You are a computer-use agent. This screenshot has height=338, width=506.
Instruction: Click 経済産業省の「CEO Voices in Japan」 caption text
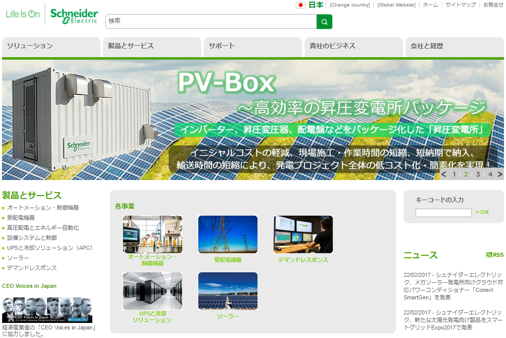49,330
